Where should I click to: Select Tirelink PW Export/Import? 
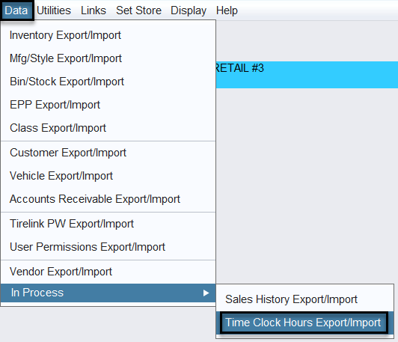(x=108, y=224)
